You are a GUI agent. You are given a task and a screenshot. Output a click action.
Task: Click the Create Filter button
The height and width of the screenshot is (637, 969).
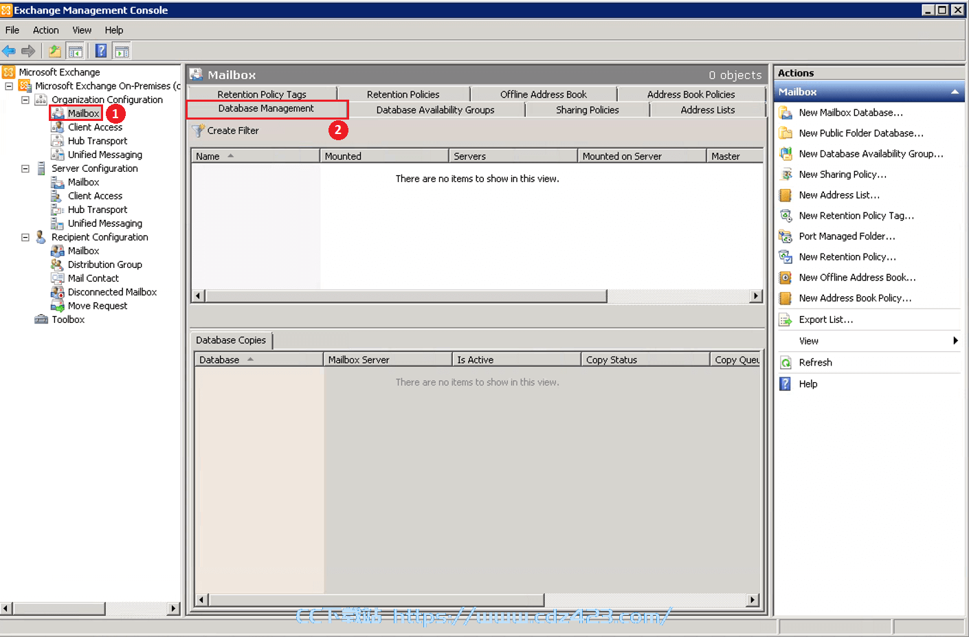click(x=226, y=131)
